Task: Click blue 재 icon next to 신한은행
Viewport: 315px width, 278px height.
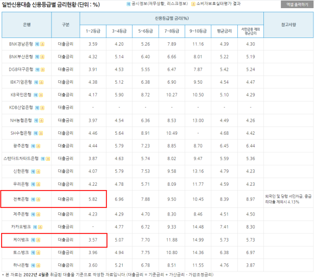Action: pos(33,172)
